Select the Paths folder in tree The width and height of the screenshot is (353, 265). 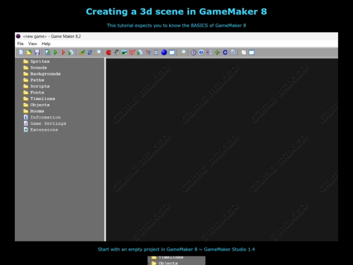click(37, 80)
